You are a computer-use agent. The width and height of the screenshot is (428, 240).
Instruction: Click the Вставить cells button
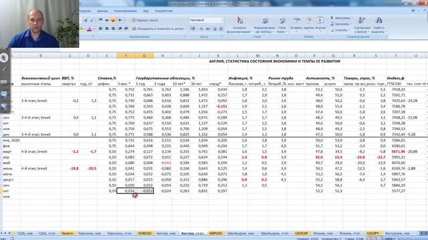(296, 24)
